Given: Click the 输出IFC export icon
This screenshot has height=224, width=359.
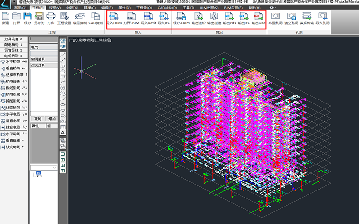Looking at the screenshot, I should point(244,18).
